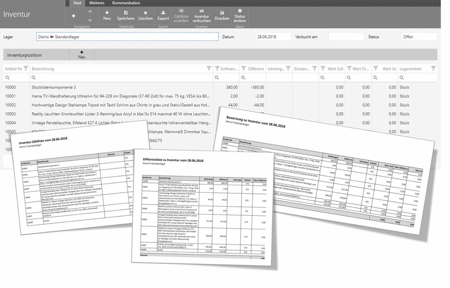This screenshot has height=288, width=450.
Task: Switch to the Weiteres tab
Action: (x=96, y=3)
